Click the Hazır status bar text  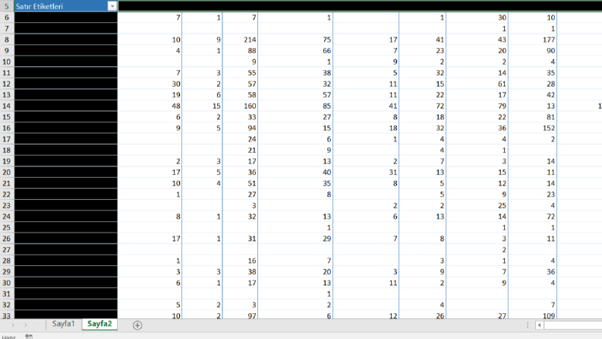(x=8, y=337)
